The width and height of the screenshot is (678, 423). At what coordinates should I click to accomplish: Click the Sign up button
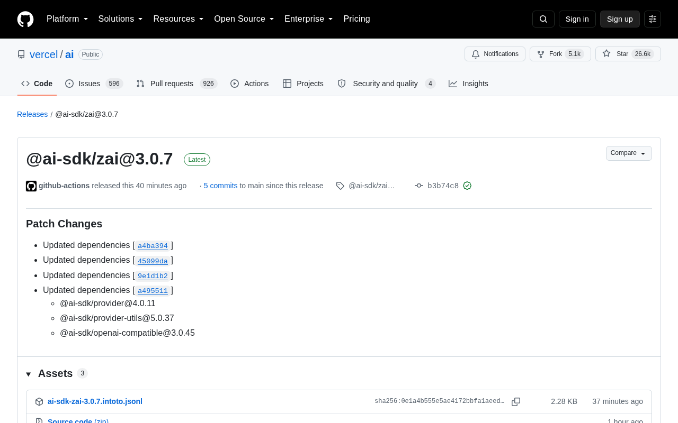(620, 19)
